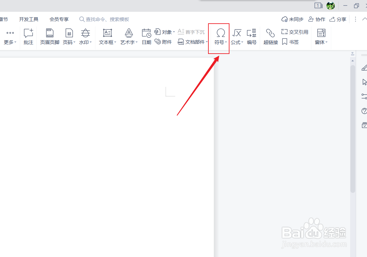Click the 未同步 sync status button
This screenshot has width=367, height=257.
pos(292,19)
